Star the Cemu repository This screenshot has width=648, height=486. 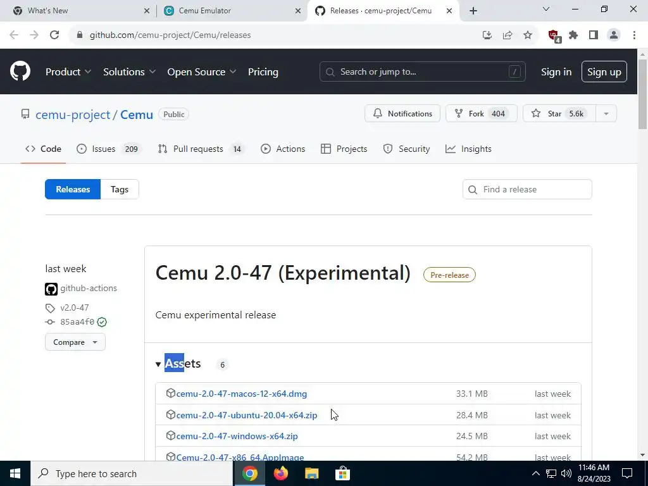coord(559,113)
